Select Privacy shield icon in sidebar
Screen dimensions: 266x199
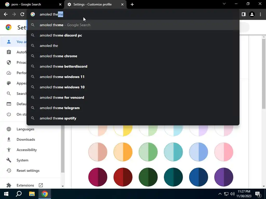pyautogui.click(x=9, y=62)
